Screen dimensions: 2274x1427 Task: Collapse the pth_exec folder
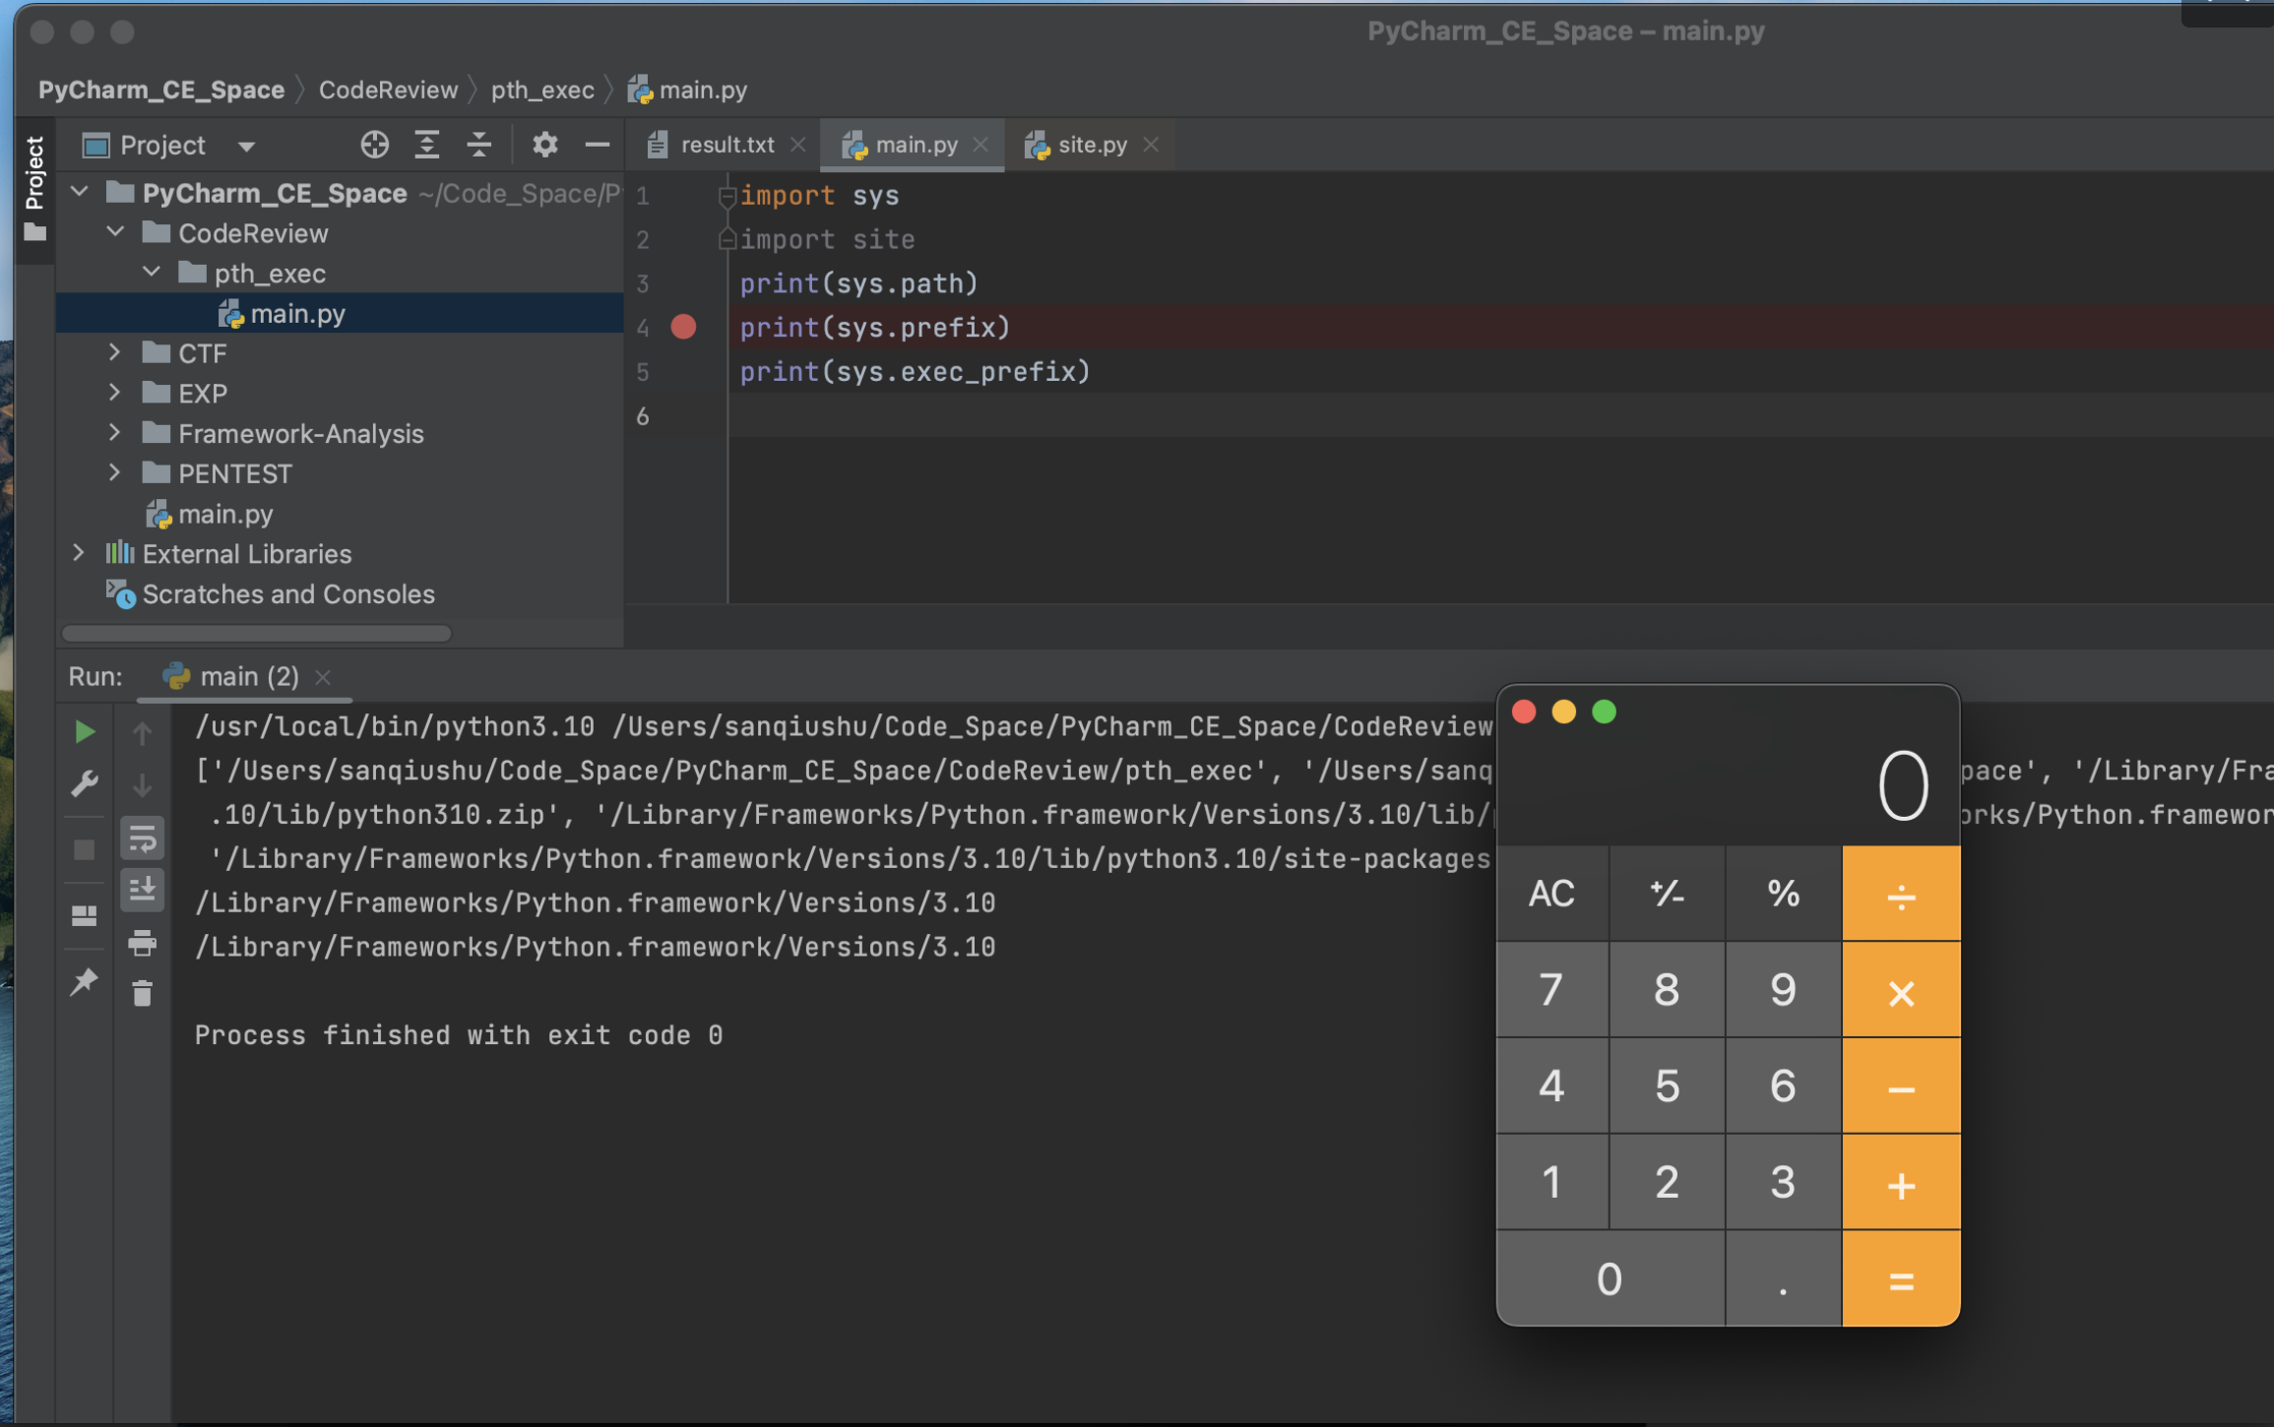coord(152,272)
